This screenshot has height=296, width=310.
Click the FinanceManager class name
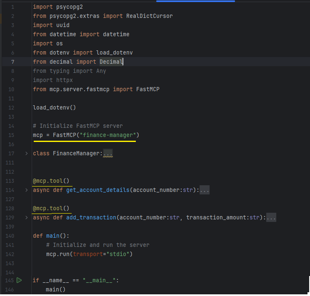coord(76,153)
